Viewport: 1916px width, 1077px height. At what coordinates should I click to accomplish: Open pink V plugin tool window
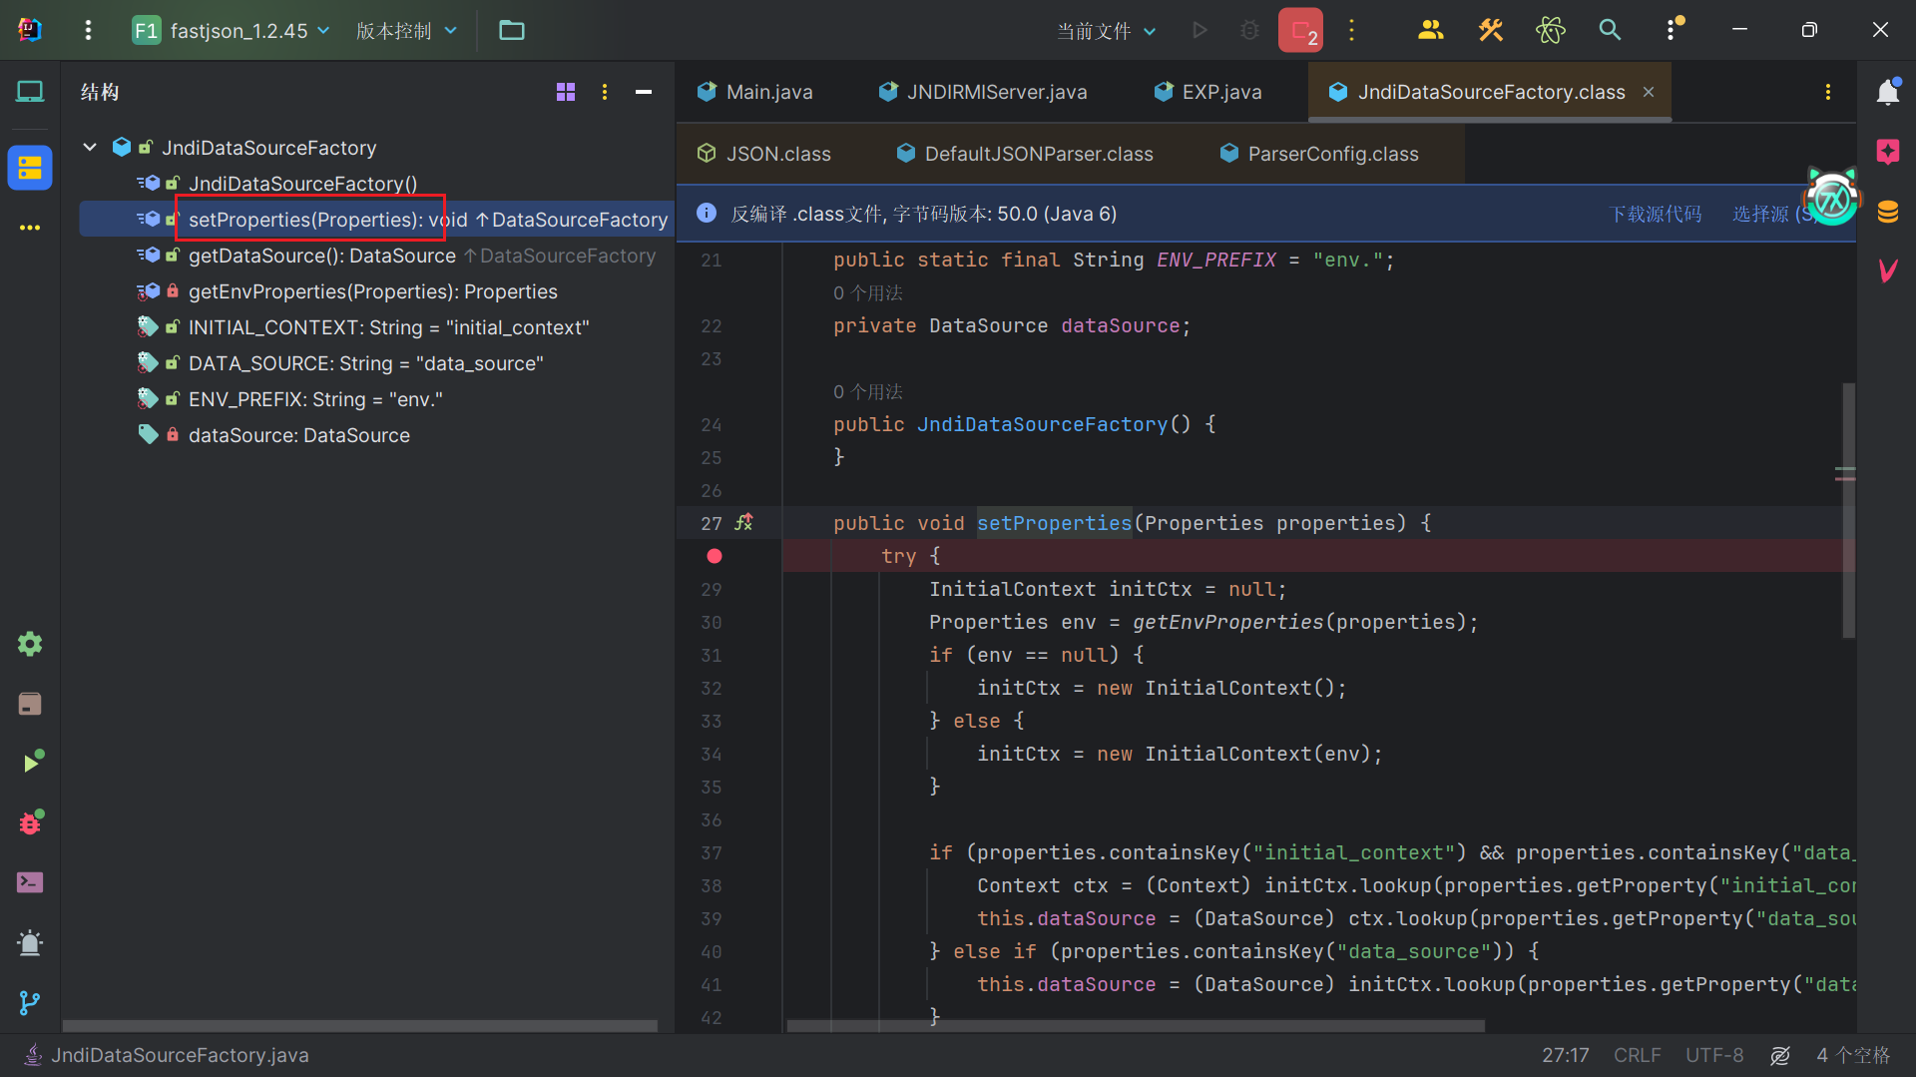click(x=1888, y=269)
